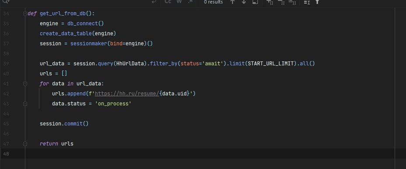This screenshot has height=169, width=406.
Task: Collapse the for loop fold marker on line 41
Action: 25,84
